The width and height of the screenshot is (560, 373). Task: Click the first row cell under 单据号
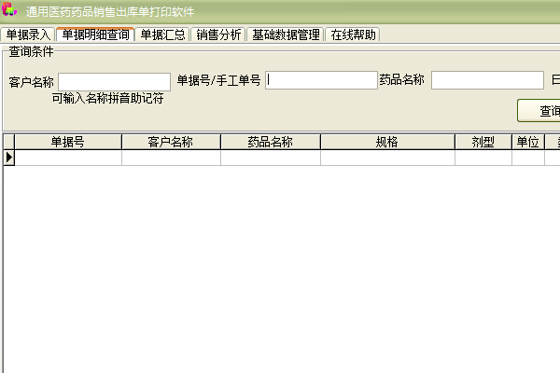click(68, 158)
